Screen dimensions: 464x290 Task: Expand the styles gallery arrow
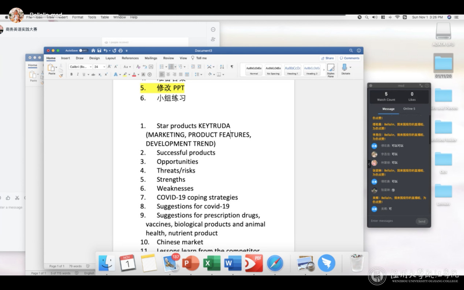(x=324, y=70)
